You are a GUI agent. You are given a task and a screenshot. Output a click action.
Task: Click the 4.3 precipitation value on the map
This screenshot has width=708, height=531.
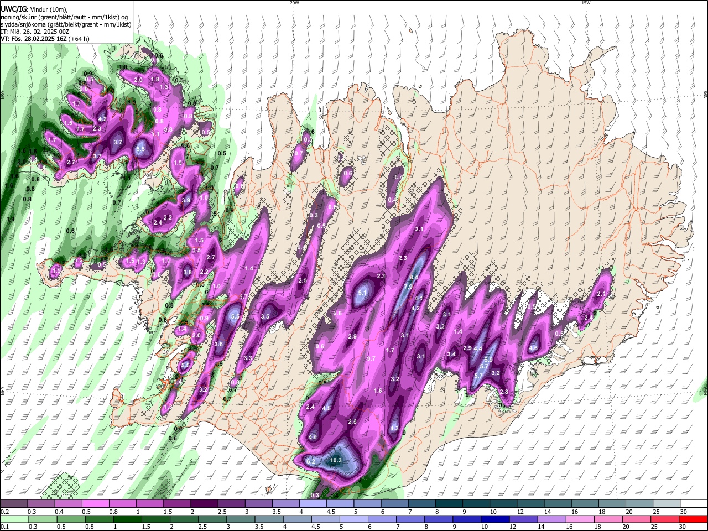click(x=394, y=428)
